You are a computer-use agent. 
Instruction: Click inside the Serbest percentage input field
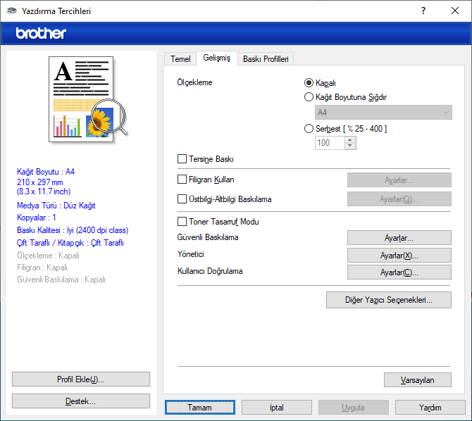[x=329, y=143]
